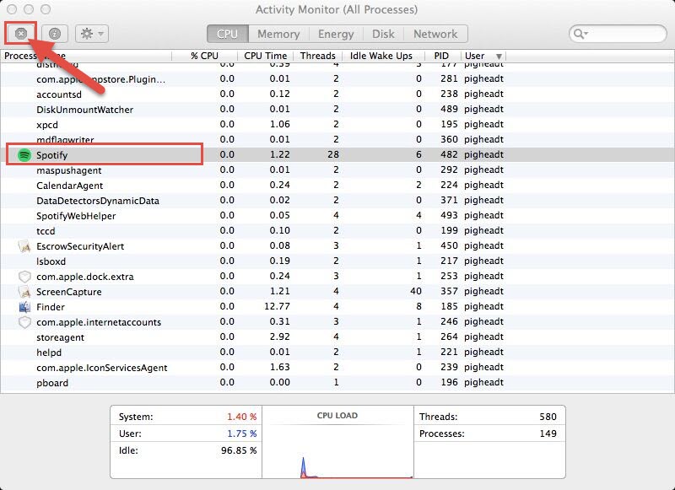Image resolution: width=675 pixels, height=490 pixels.
Task: Select the com.apple.internetaccounts process name
Action: coord(99,322)
